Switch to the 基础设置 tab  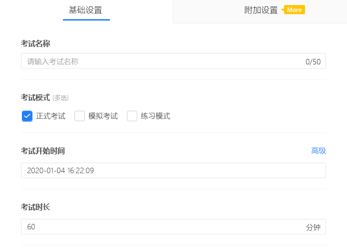coord(86,11)
